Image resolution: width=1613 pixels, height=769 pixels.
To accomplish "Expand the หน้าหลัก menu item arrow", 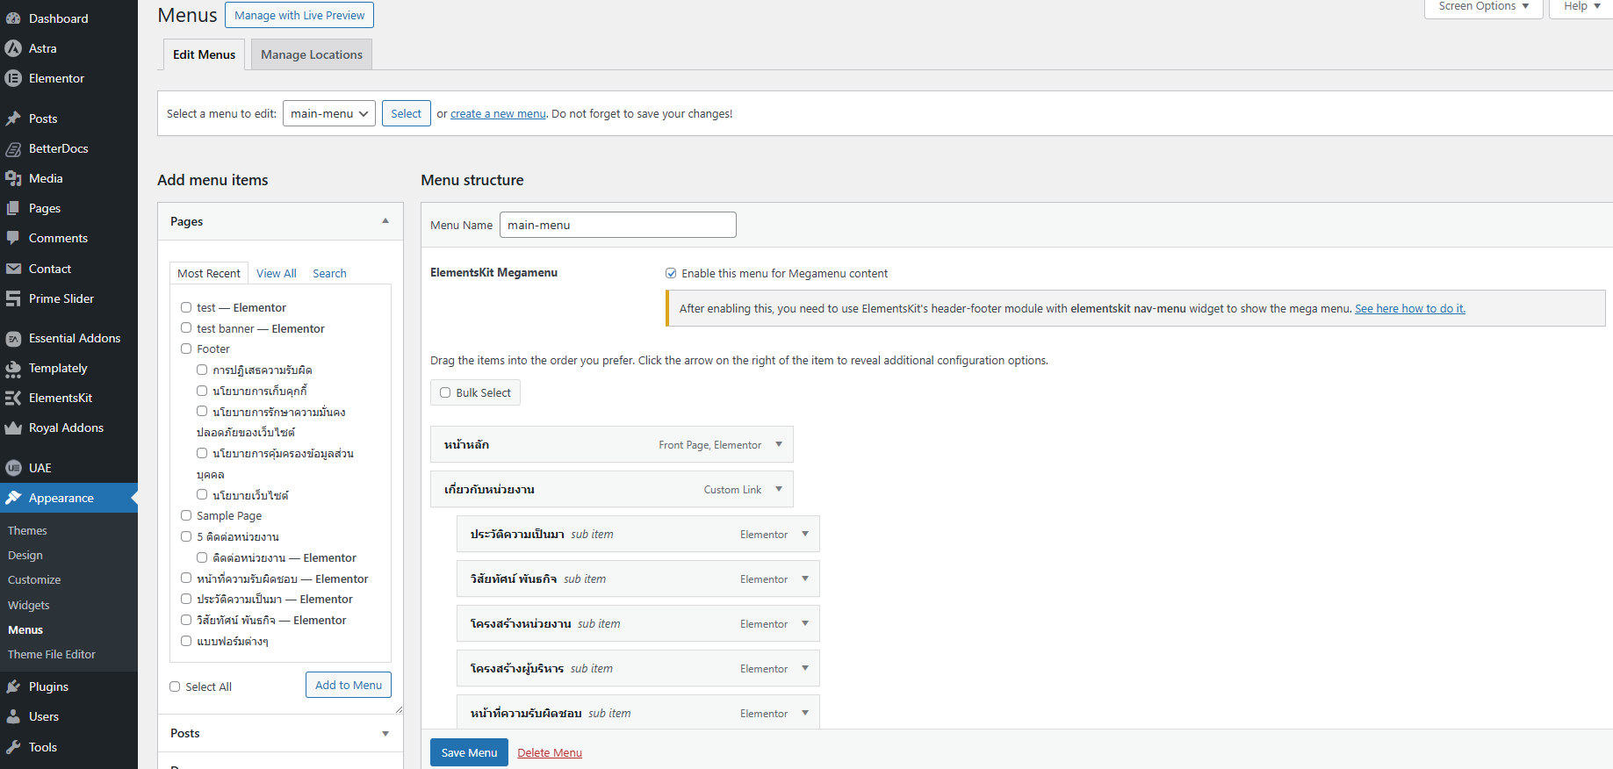I will coord(779,444).
